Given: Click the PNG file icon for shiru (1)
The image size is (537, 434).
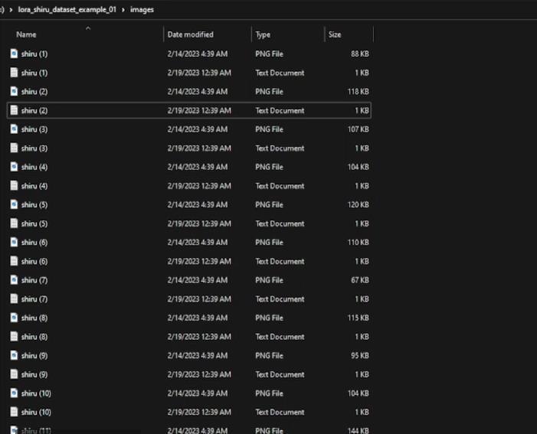Looking at the screenshot, I should tap(14, 54).
